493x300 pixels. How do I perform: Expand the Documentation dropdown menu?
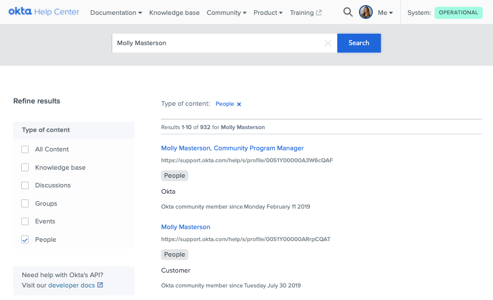116,13
